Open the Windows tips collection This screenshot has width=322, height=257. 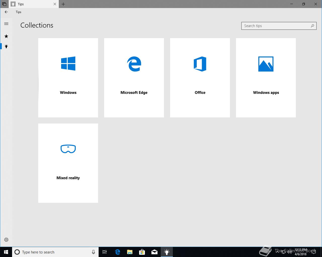pyautogui.click(x=68, y=78)
